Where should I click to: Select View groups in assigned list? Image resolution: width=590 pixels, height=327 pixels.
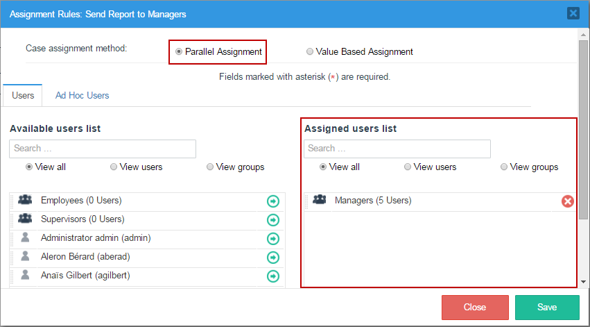point(504,167)
